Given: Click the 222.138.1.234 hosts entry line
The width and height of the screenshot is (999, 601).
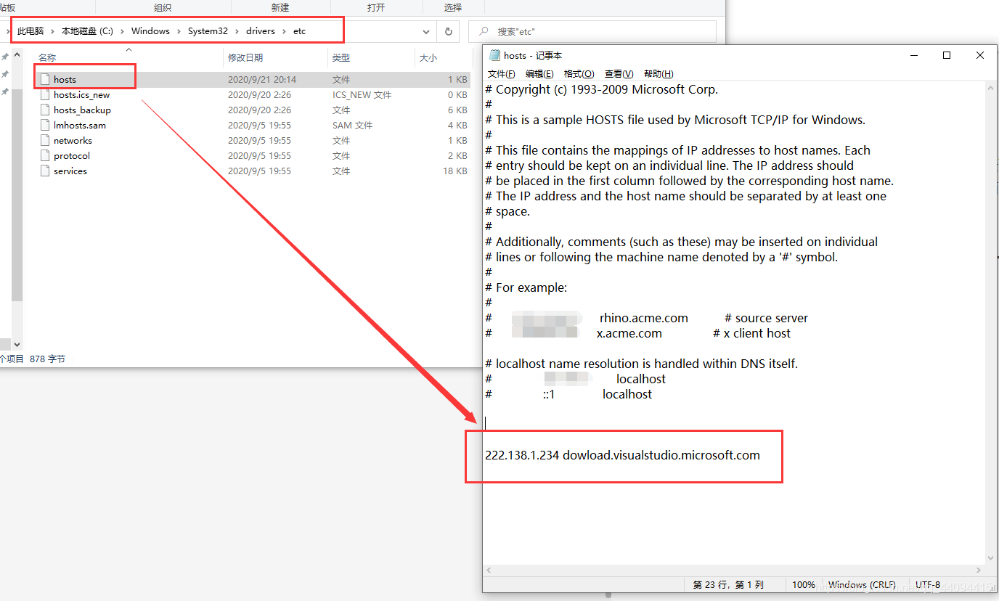Looking at the screenshot, I should [622, 455].
